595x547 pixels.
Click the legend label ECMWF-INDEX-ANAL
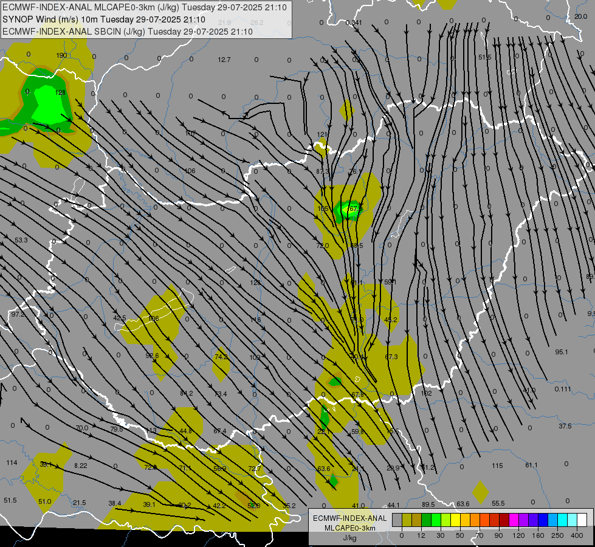350,518
